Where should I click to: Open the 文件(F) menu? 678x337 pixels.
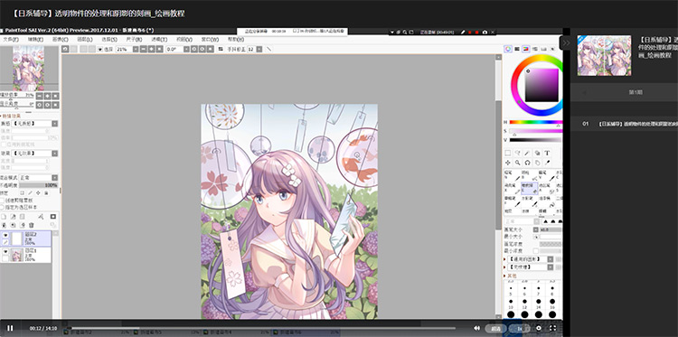pyautogui.click(x=11, y=40)
